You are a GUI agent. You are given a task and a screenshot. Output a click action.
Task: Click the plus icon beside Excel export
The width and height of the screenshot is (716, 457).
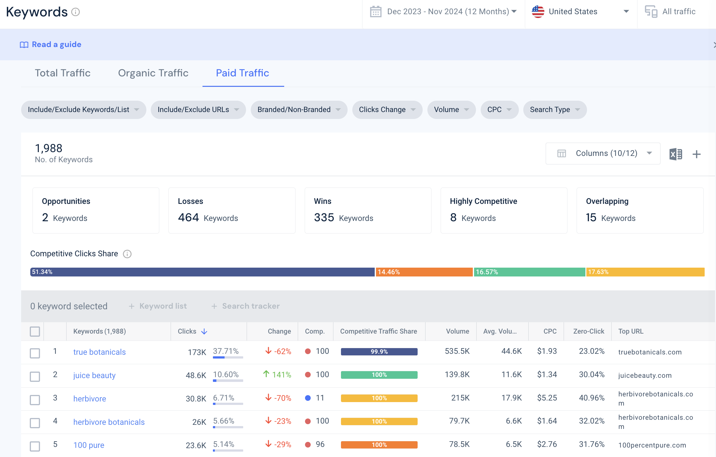(x=696, y=154)
